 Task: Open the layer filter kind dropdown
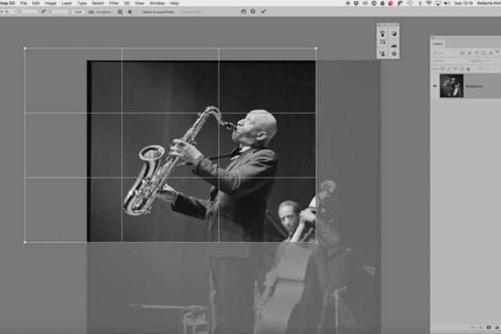[x=445, y=53]
